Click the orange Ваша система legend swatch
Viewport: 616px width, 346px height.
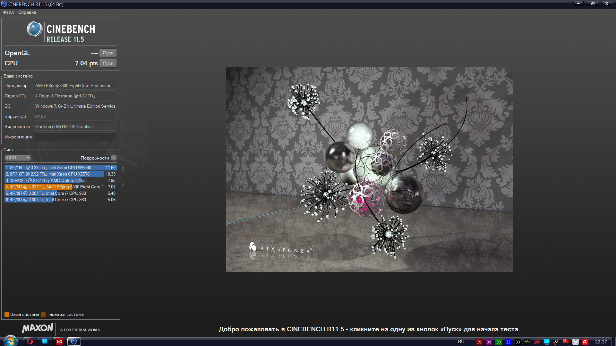[7, 314]
